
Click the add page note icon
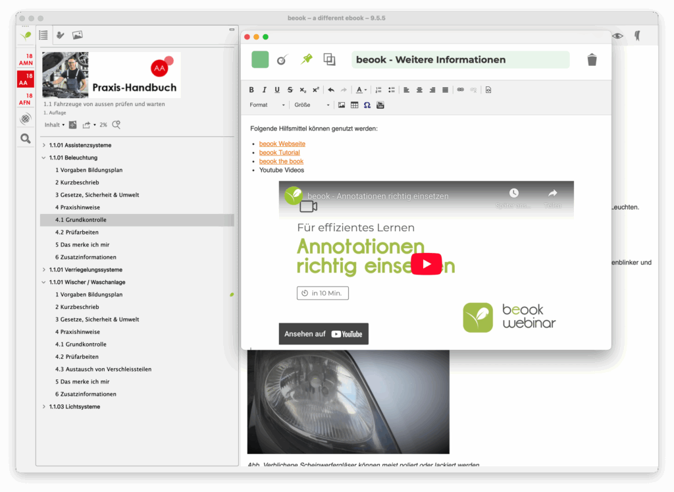[72, 124]
